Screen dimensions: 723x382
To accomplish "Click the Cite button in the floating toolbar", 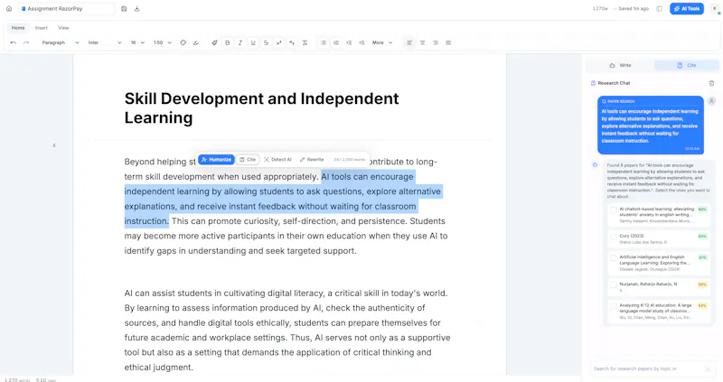I will click(248, 160).
